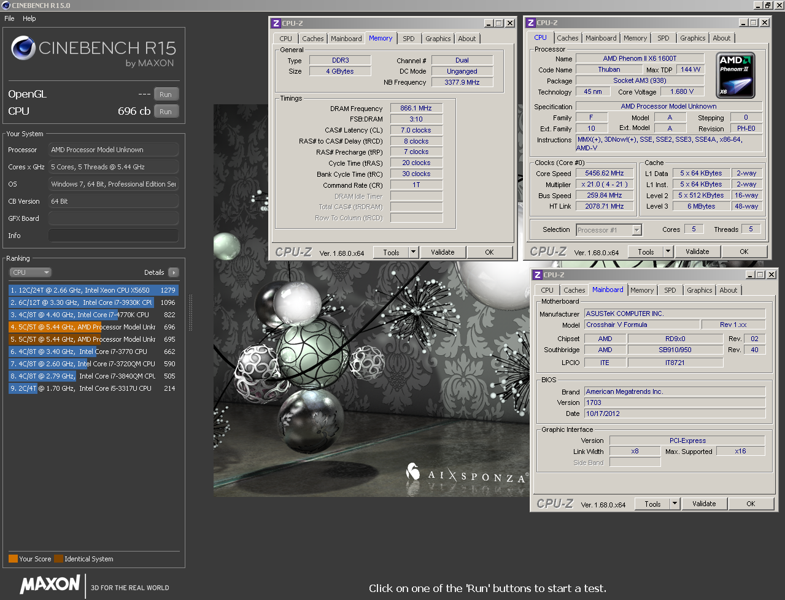Screen dimensions: 785x600
Task: Select ranking row Intel Xeon CPU X5650
Action: coord(93,290)
